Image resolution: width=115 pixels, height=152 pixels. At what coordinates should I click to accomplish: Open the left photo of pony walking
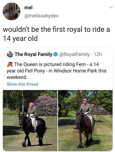(30, 121)
